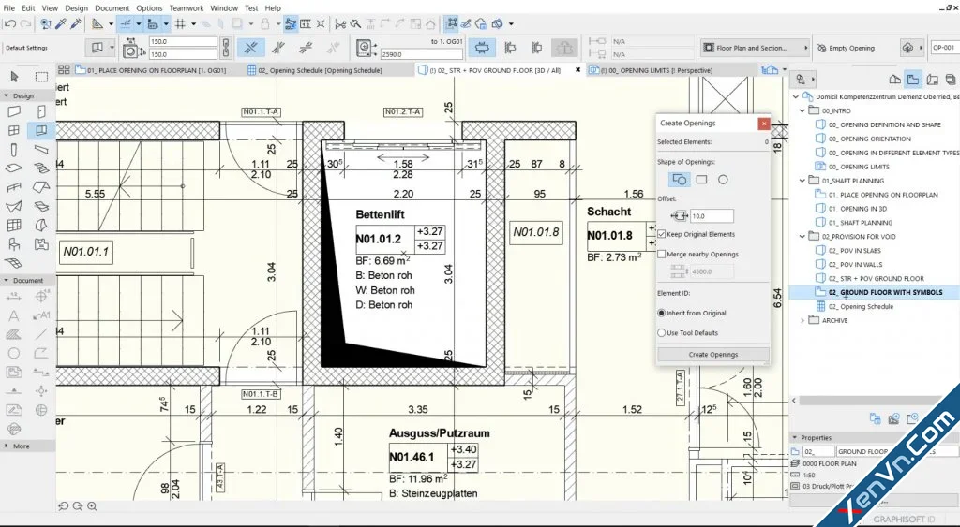Select Use Tool Defaults radio

point(661,333)
